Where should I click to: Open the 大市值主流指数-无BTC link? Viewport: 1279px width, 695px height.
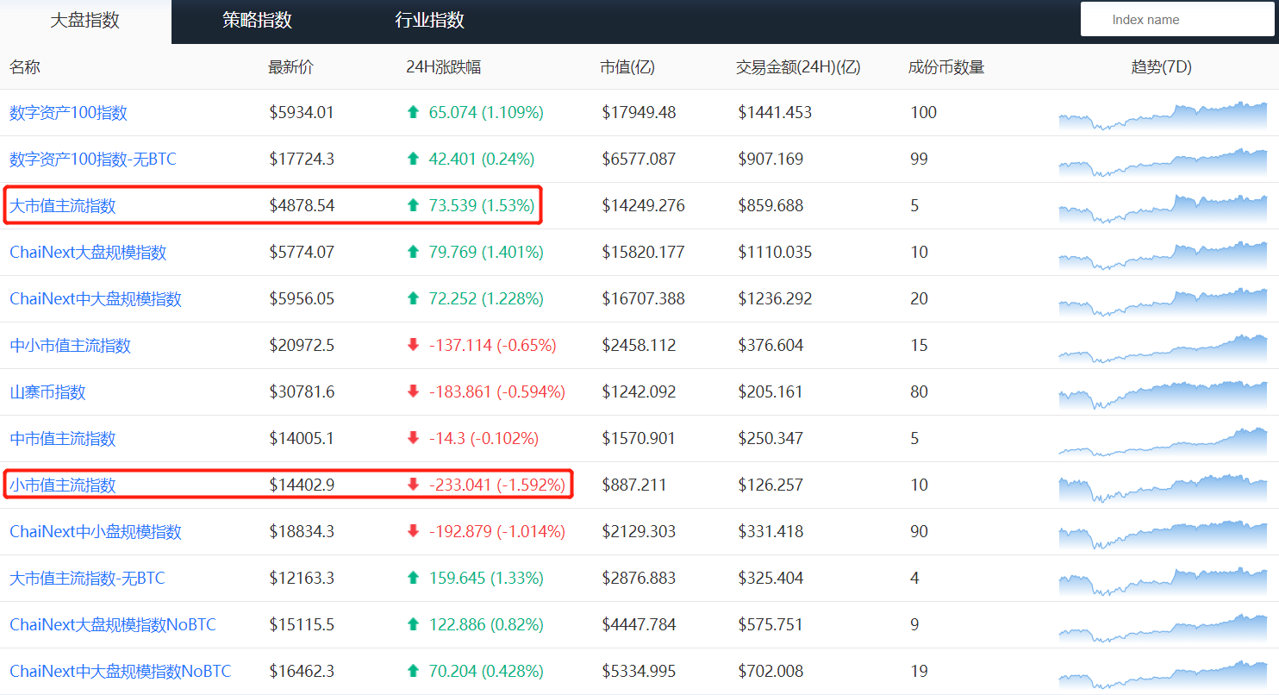[x=87, y=579]
